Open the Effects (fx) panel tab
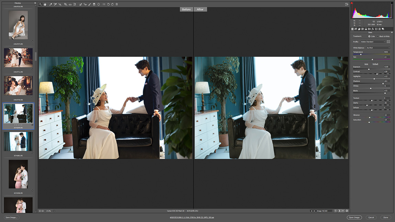The image size is (395, 222). 373,29
